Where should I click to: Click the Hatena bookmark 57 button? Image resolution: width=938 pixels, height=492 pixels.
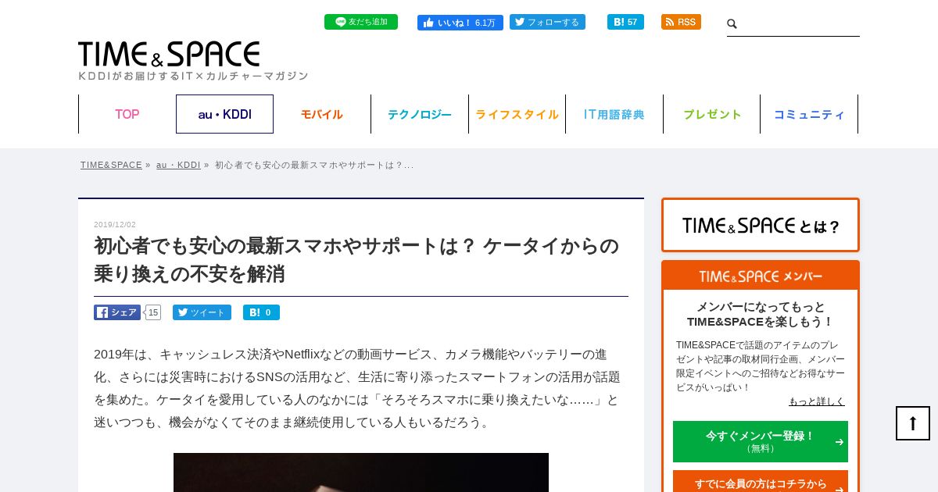pos(625,22)
